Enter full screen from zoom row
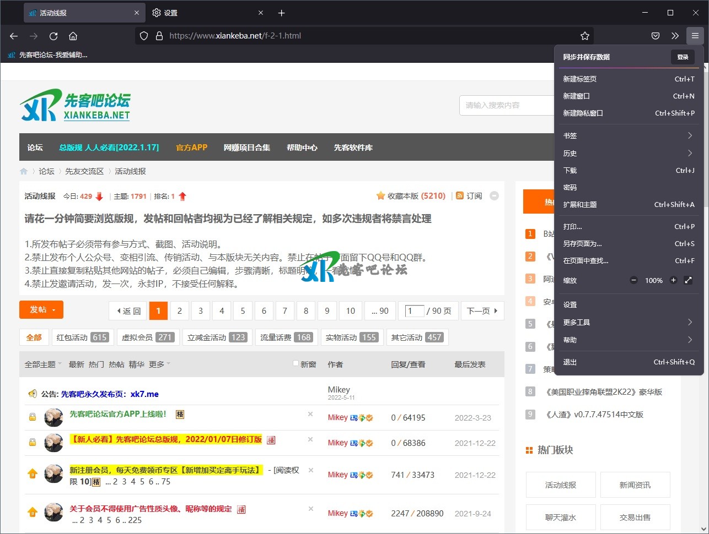 (688, 280)
